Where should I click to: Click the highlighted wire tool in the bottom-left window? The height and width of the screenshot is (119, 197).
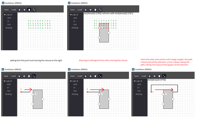[x=34, y=76]
